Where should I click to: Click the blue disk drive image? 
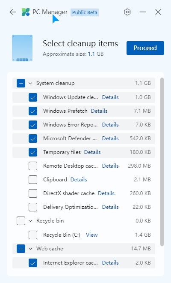22,48
